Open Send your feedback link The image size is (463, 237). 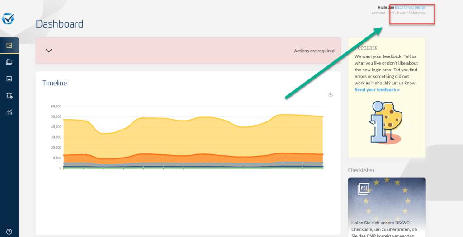[x=377, y=90]
